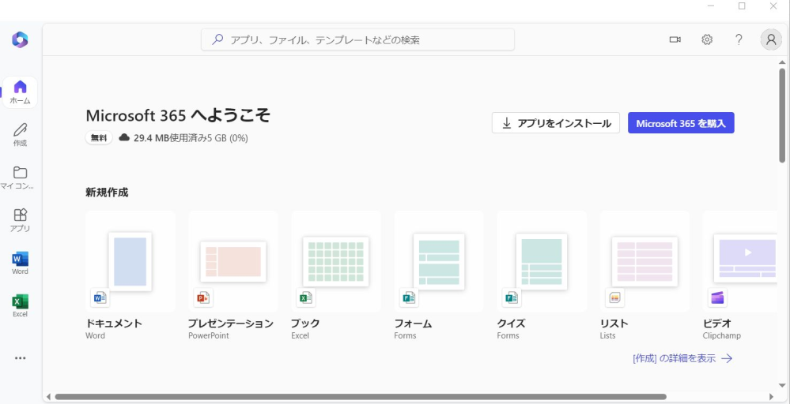Open help question mark icon
This screenshot has width=790, height=404.
click(x=739, y=39)
